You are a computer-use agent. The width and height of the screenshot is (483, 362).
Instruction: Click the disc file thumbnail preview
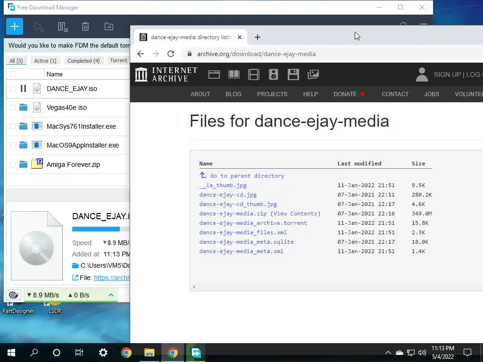click(37, 246)
